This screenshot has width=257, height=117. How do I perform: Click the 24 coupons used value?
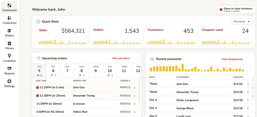tap(245, 31)
